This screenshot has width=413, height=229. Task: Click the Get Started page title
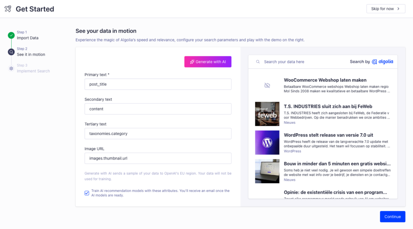pos(35,9)
